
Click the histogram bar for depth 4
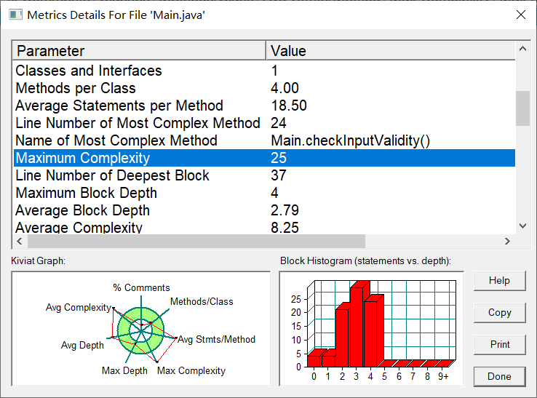[x=370, y=334]
